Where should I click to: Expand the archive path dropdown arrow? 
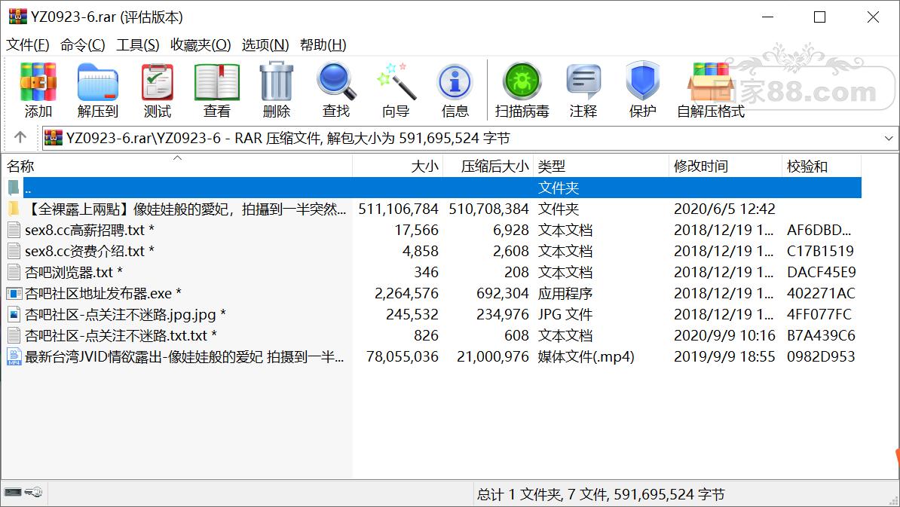coord(889,138)
